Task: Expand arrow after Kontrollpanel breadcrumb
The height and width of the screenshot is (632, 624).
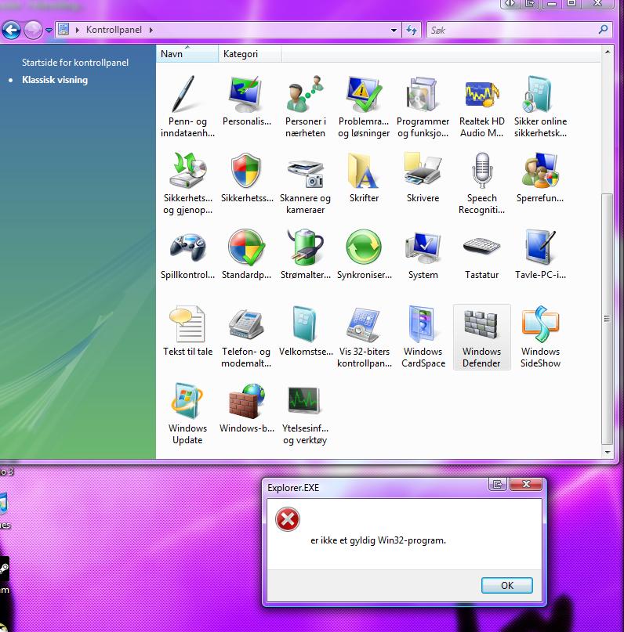Action: [151, 30]
